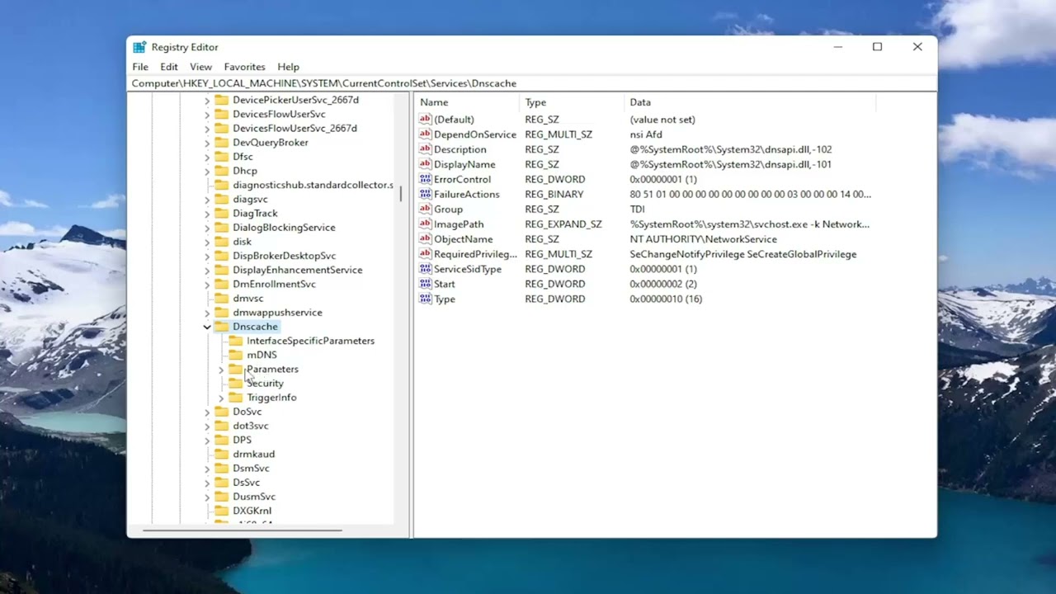The height and width of the screenshot is (594, 1056).
Task: Select the DXGKrnl key
Action: click(x=252, y=511)
